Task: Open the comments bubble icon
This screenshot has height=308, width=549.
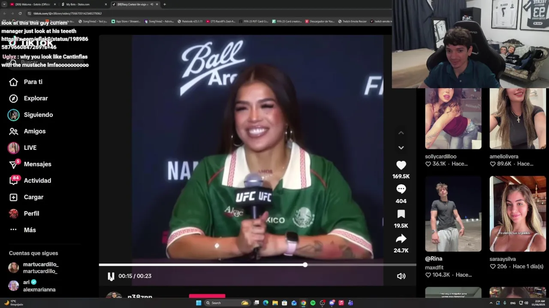Action: coord(401,189)
